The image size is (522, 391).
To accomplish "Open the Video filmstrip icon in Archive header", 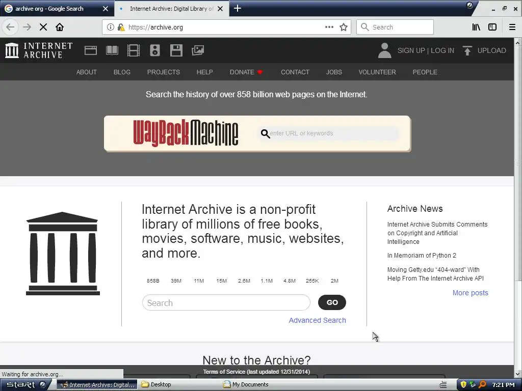I will [x=134, y=50].
